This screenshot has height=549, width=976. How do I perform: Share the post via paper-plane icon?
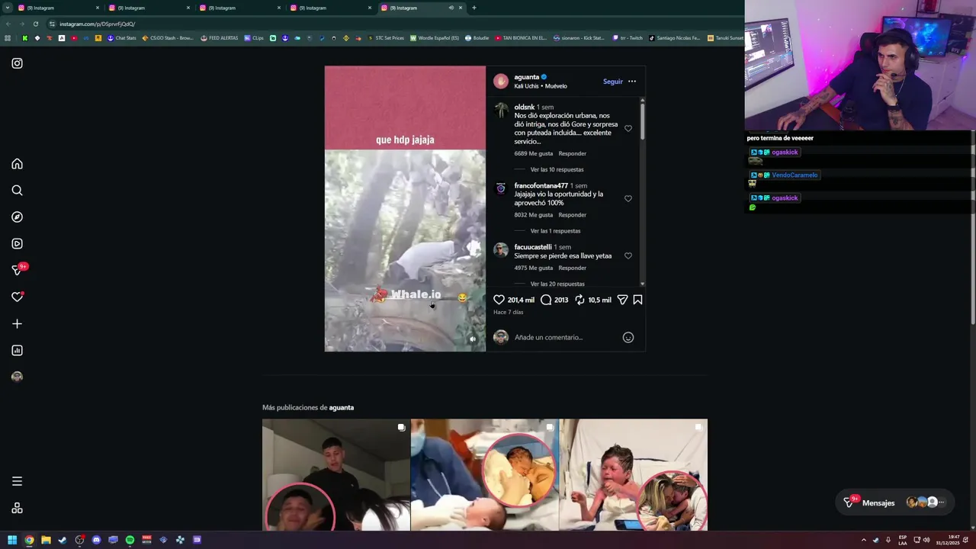coord(622,300)
